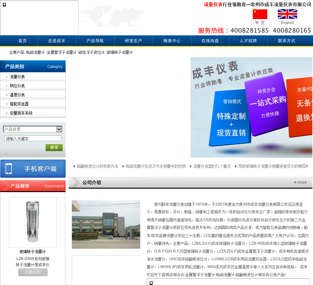Screen dimensions: 313x285
Task: Open 走进成丰 menu item
Action: tap(57, 41)
